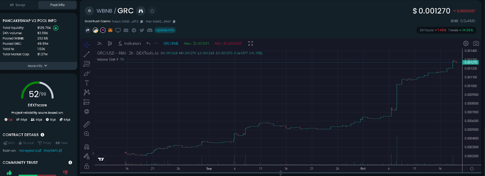Toggle stay in drawing mode
Viewport: 485px width, 176px height.
pos(86,156)
